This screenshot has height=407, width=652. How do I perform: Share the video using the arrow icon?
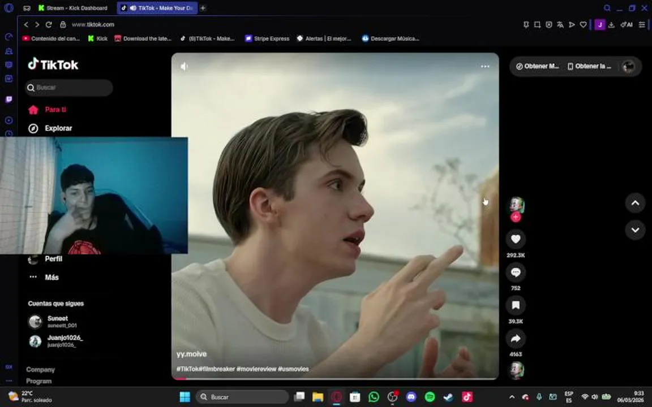click(x=516, y=339)
